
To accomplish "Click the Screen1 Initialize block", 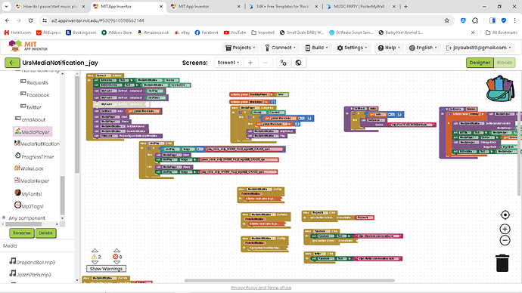I will tap(105, 76).
